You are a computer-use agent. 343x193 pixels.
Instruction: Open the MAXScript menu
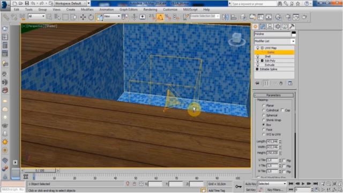coord(190,10)
